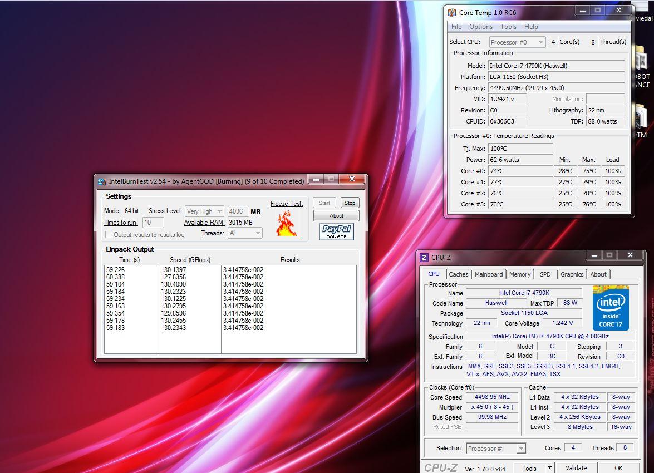The width and height of the screenshot is (654, 473).
Task: Switch to the CPU-Z Caches tab
Action: (459, 274)
